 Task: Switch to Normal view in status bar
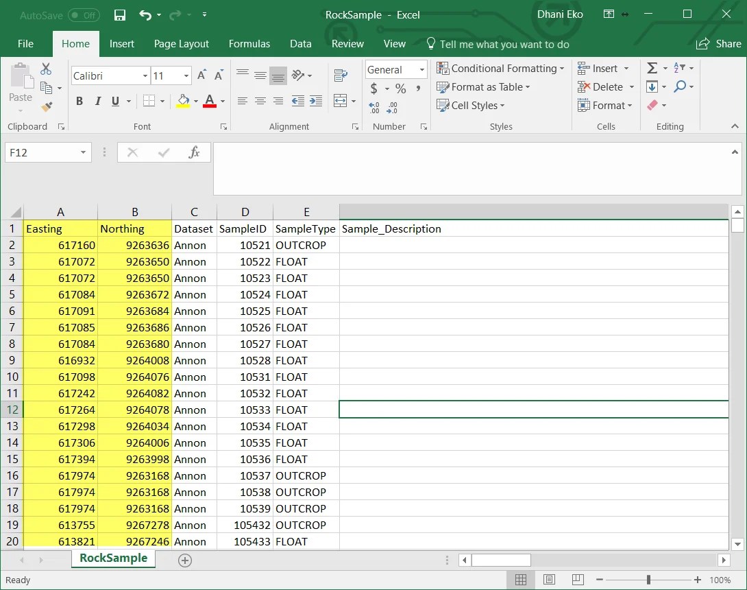[x=521, y=580]
